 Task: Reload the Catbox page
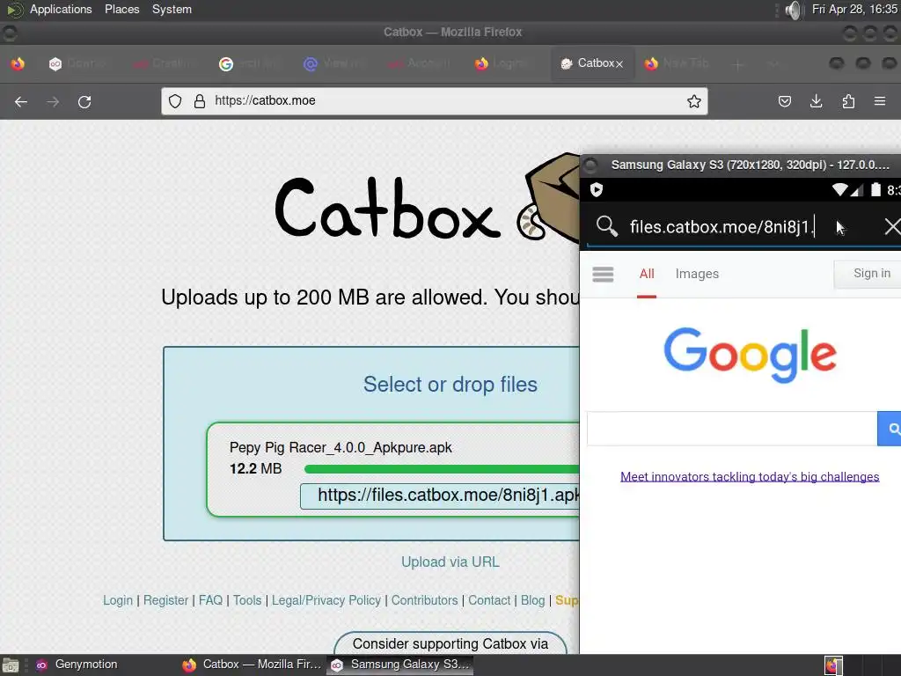[84, 102]
